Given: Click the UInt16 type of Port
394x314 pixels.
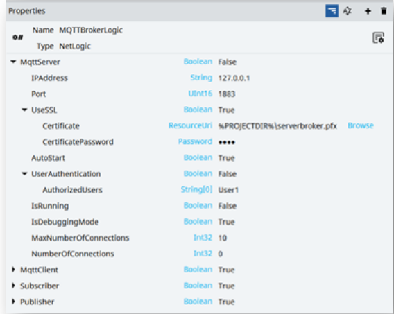Looking at the screenshot, I should pos(200,94).
